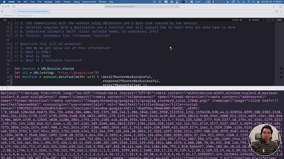The width and height of the screenshot is (284, 159).
Task: Toggle the editor options icon near tab bar
Action: (276, 11)
